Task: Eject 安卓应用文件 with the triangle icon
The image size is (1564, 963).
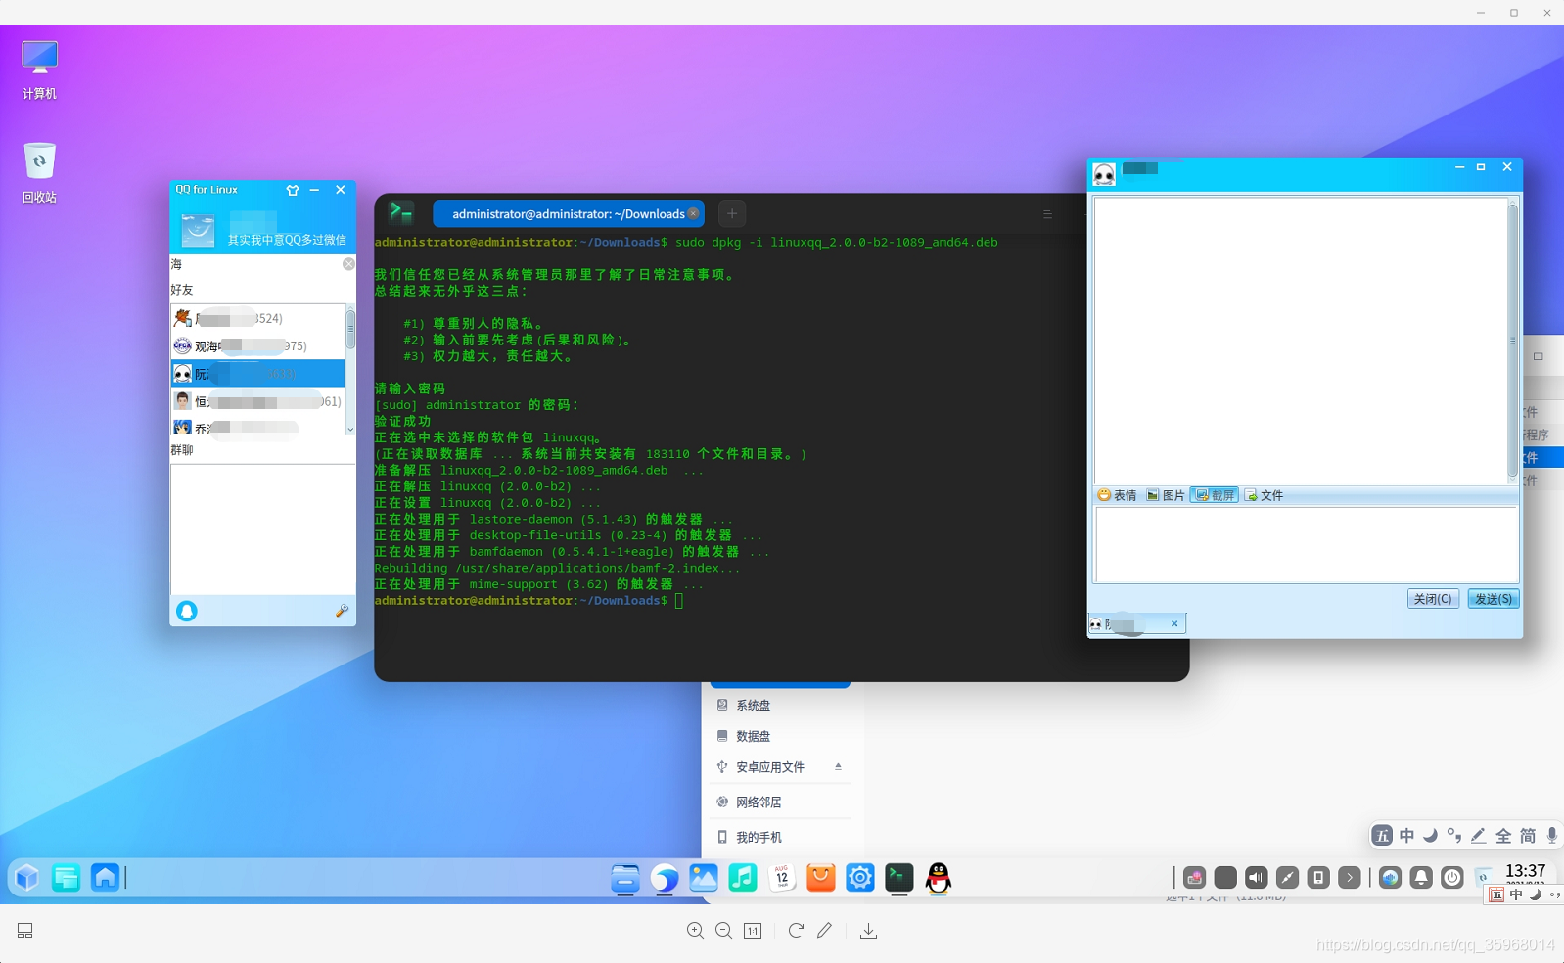Action: click(838, 767)
